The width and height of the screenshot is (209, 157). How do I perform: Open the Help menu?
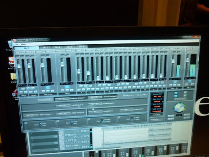(x=24, y=44)
